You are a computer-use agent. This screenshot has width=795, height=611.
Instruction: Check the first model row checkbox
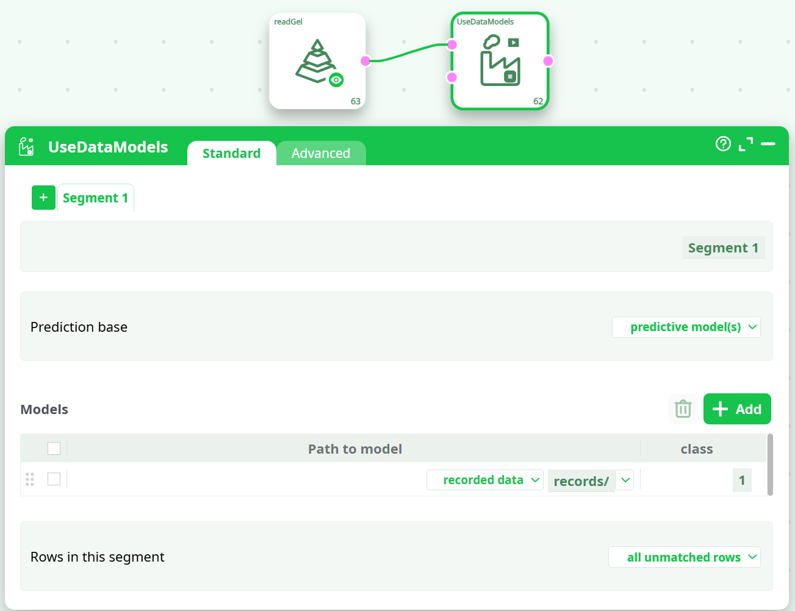click(x=54, y=479)
